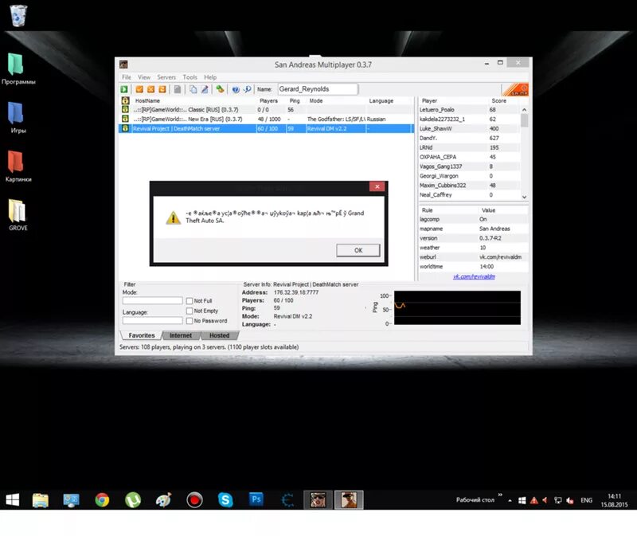
Task: Click the Windows Start button
Action: point(12,500)
